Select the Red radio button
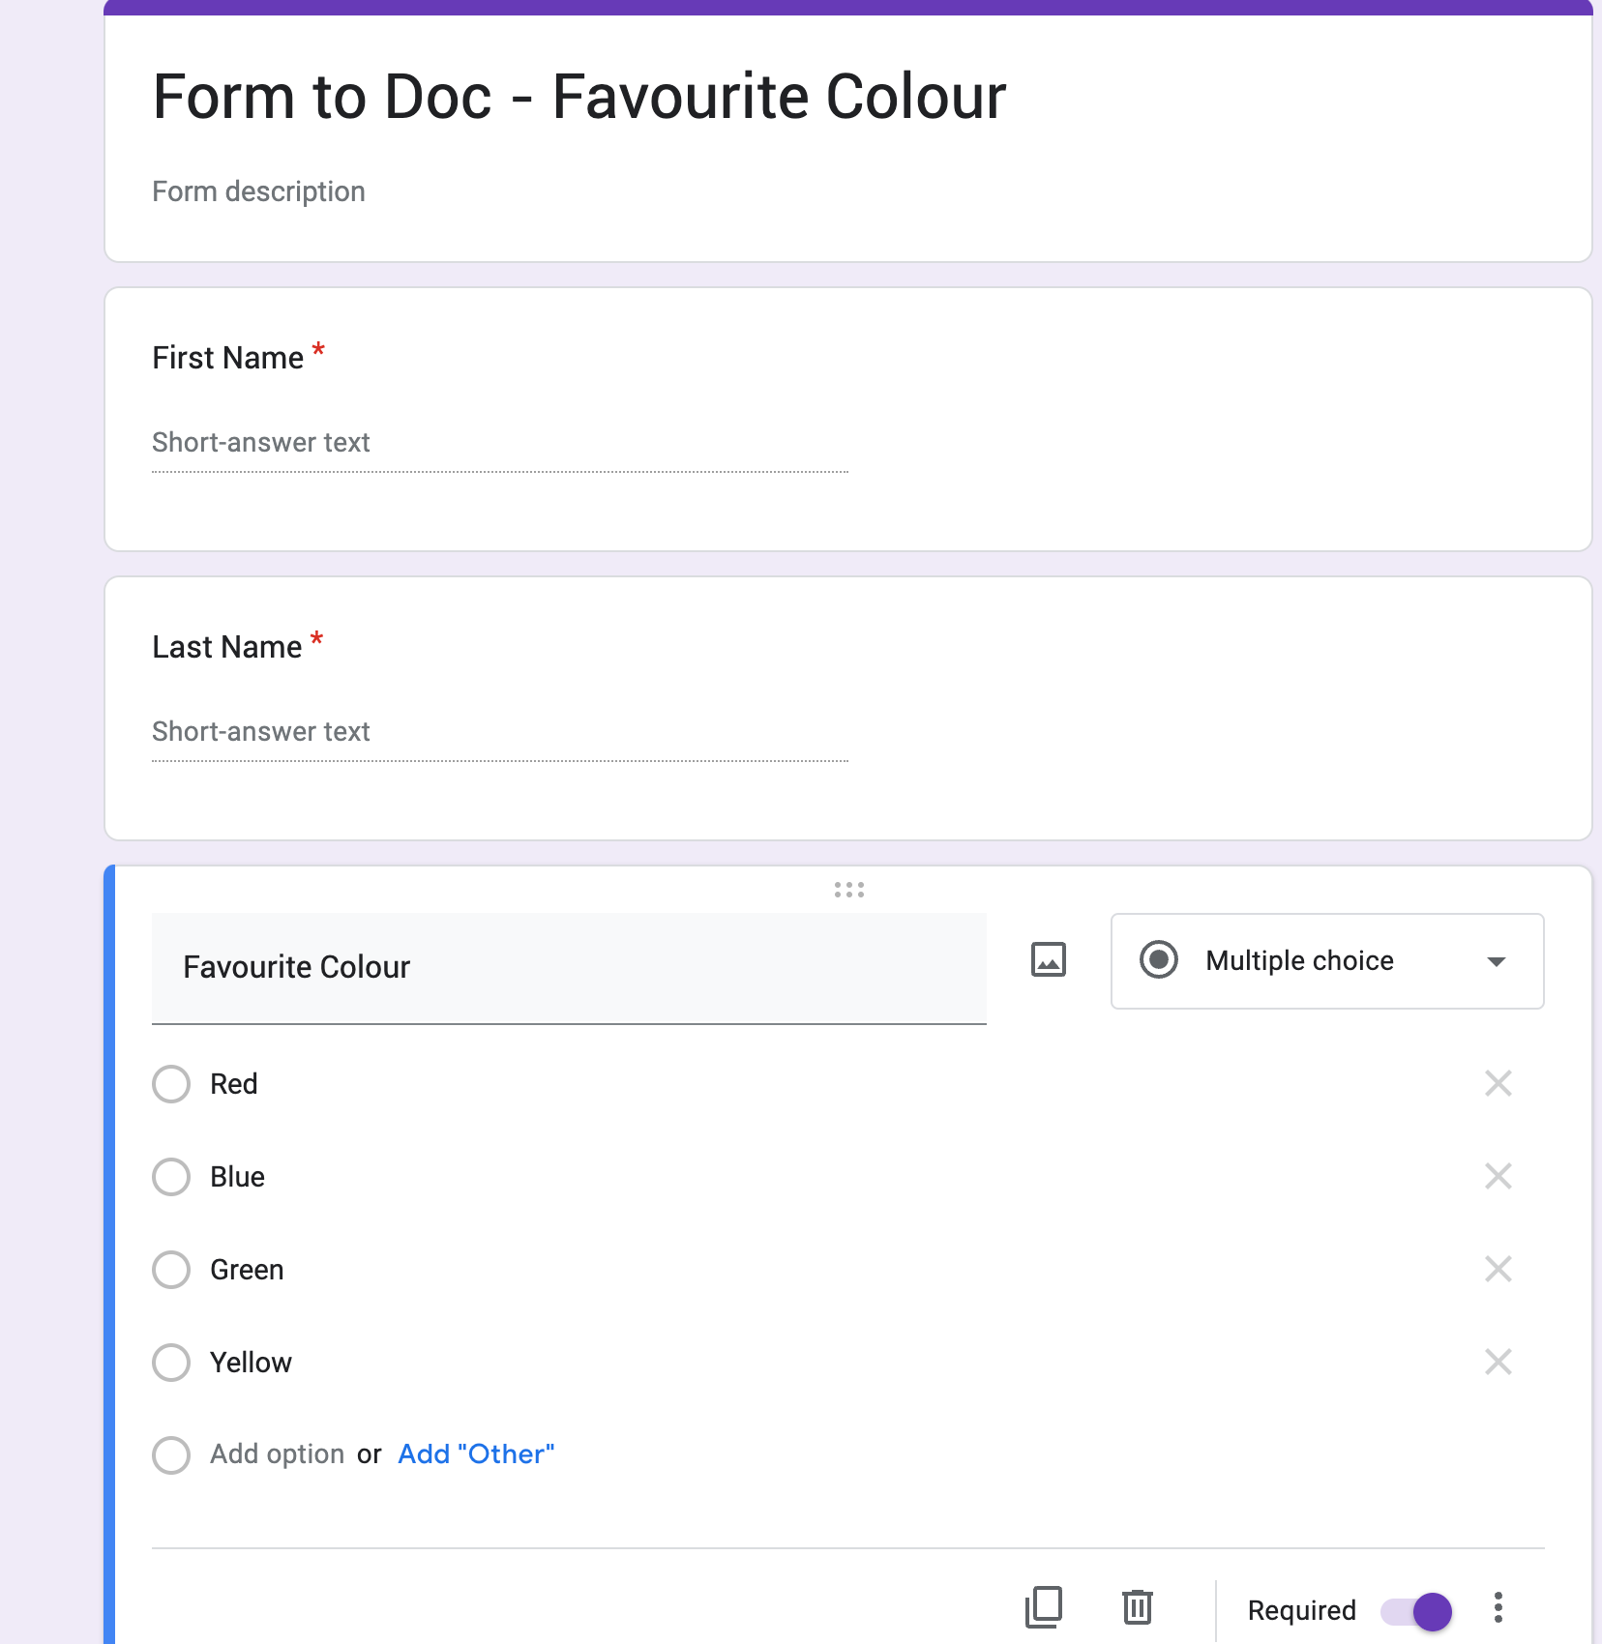The width and height of the screenshot is (1602, 1644). [x=170, y=1084]
